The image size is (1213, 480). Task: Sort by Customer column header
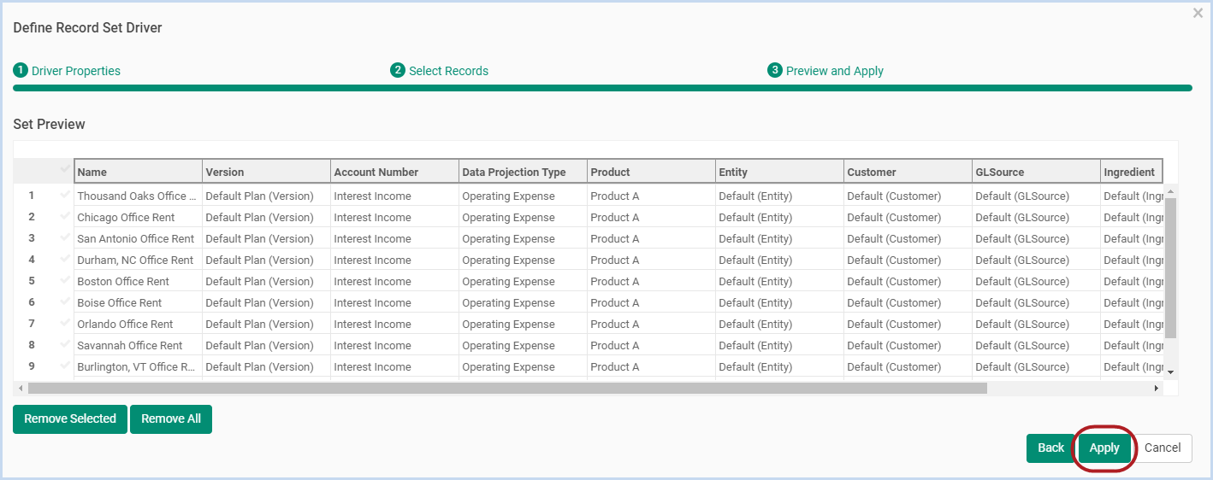click(x=908, y=172)
